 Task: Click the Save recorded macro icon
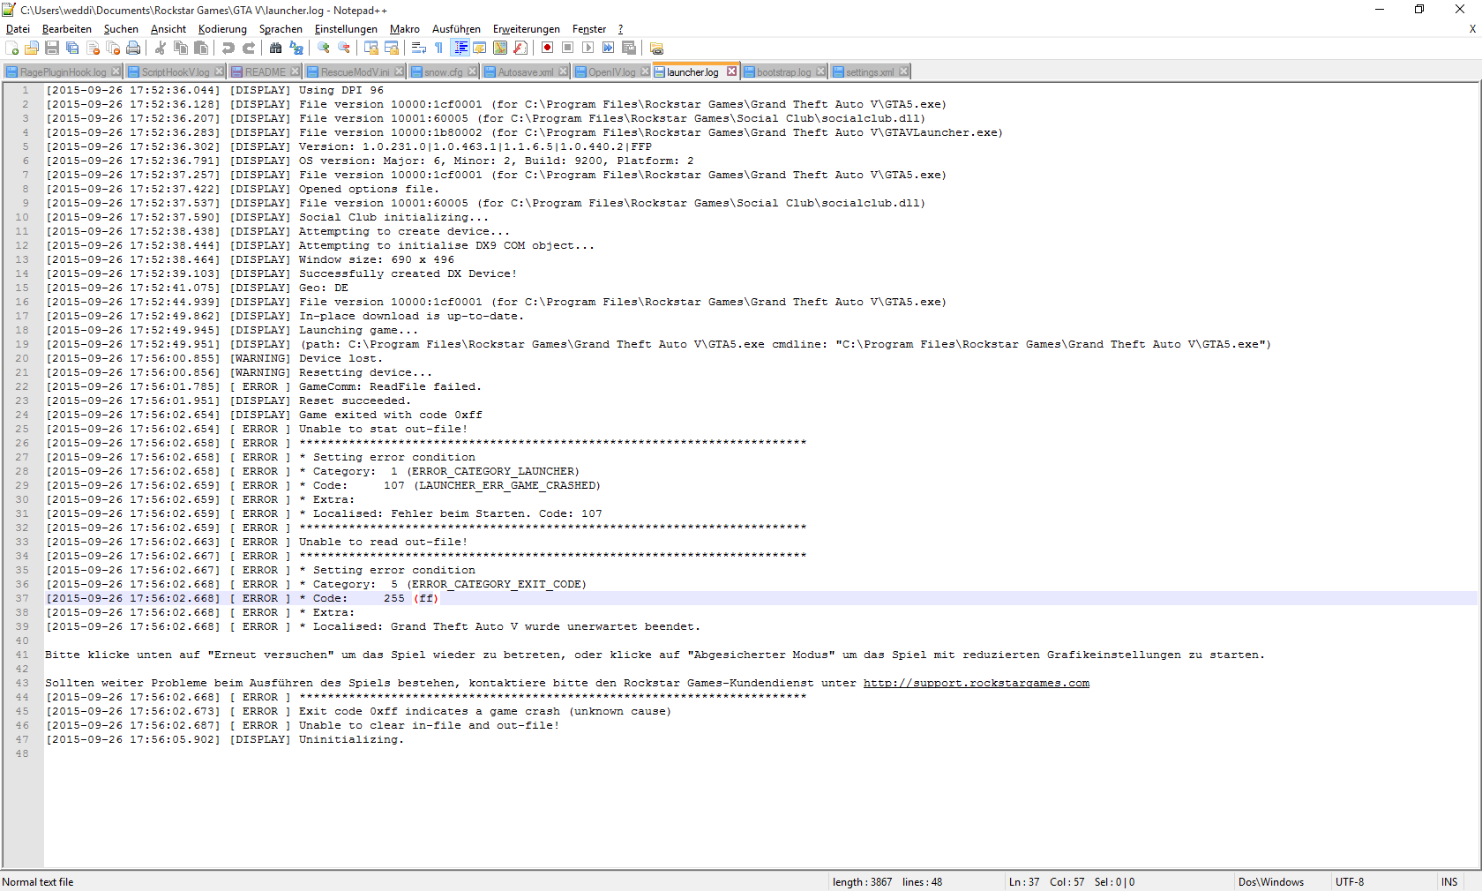click(629, 49)
